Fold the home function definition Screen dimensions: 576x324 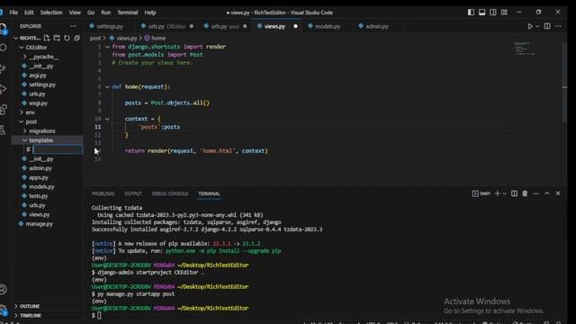point(107,86)
